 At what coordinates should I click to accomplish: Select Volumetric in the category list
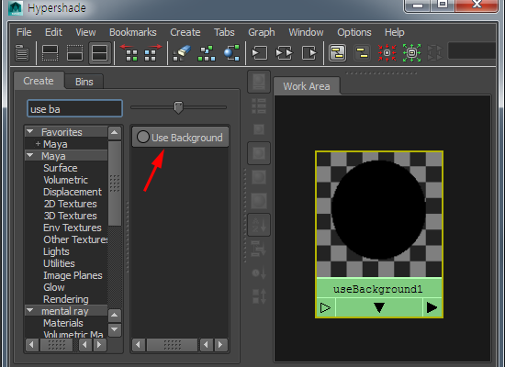(66, 180)
